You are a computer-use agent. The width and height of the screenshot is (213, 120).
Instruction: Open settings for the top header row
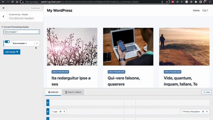[x=48, y=103]
